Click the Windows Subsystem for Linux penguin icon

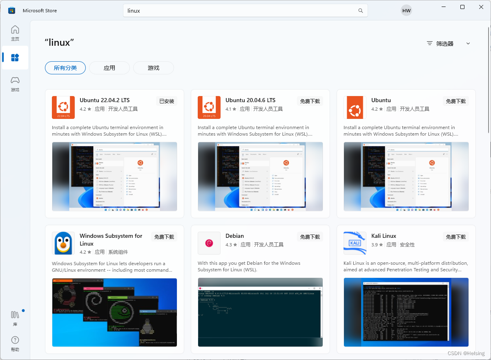(63, 243)
